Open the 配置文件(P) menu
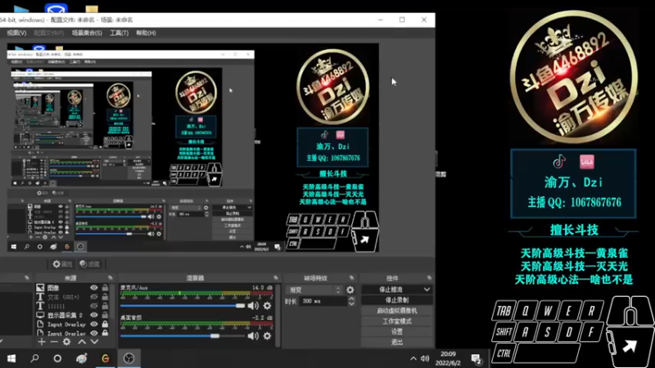Viewport: 655px width, 368px height. (49, 33)
